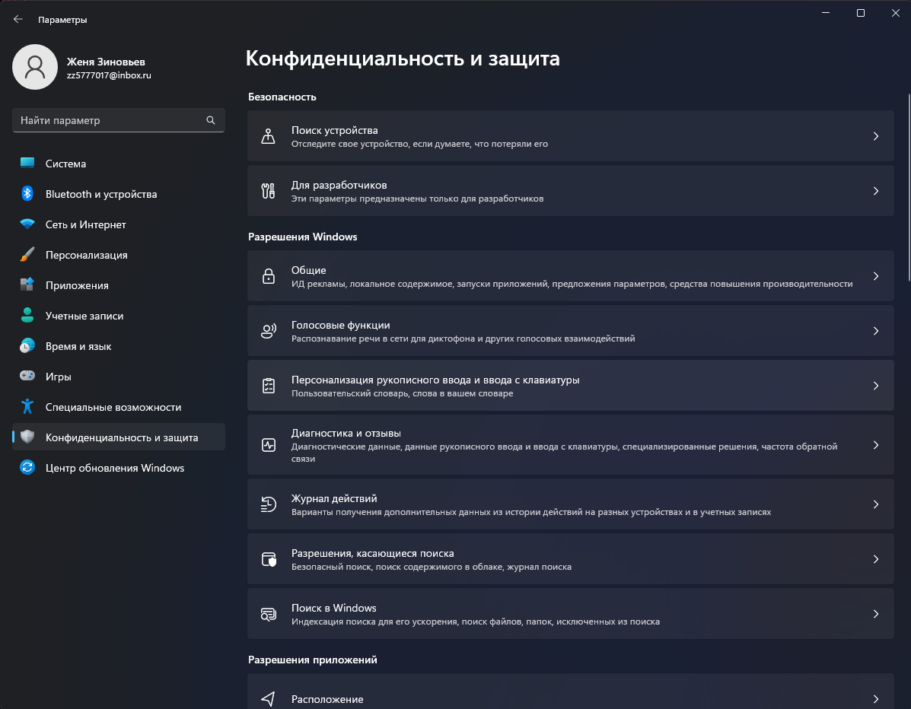Click the Поиск устройства locator icon

click(x=268, y=136)
